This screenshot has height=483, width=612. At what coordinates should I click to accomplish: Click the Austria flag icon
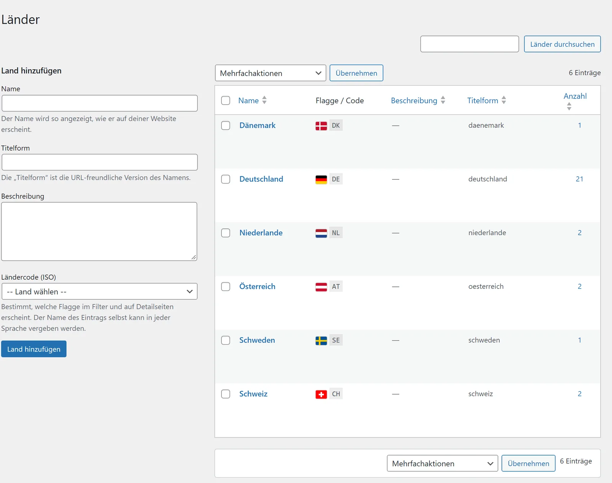tap(321, 287)
